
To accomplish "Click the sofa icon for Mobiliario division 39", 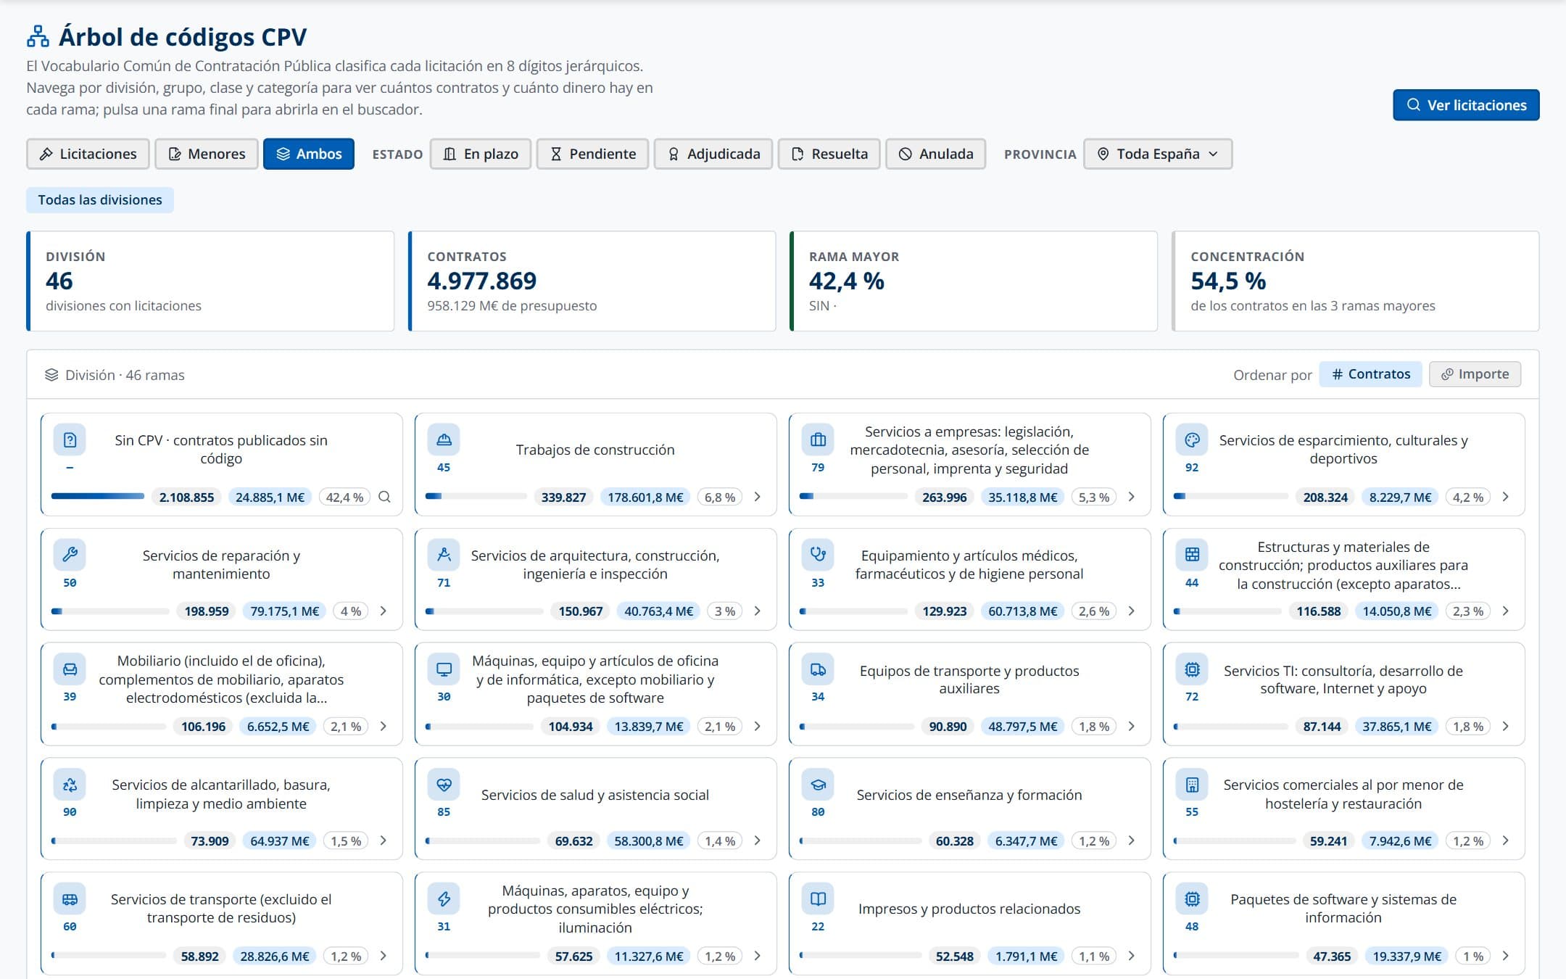I will click(x=70, y=669).
